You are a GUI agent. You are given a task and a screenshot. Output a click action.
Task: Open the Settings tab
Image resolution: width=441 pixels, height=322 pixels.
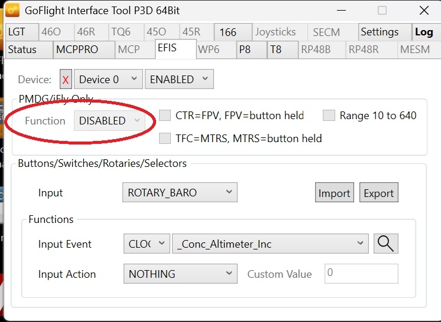(385, 32)
